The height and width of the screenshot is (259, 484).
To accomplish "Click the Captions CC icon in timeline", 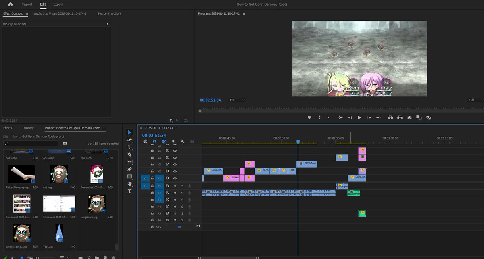I will pos(192,142).
